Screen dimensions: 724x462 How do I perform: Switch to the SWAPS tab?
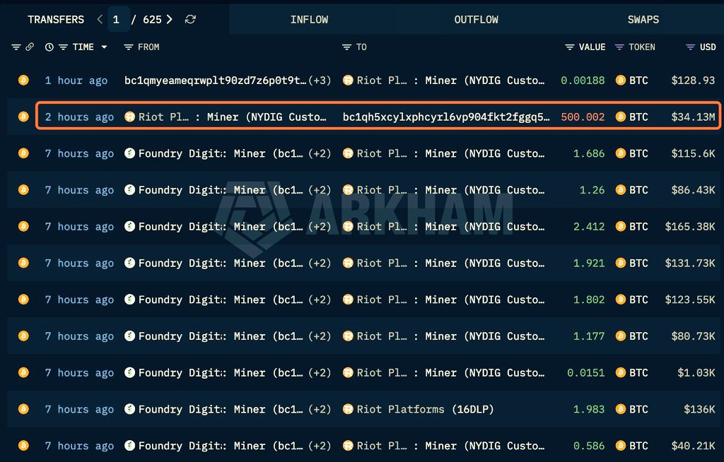pos(643,19)
